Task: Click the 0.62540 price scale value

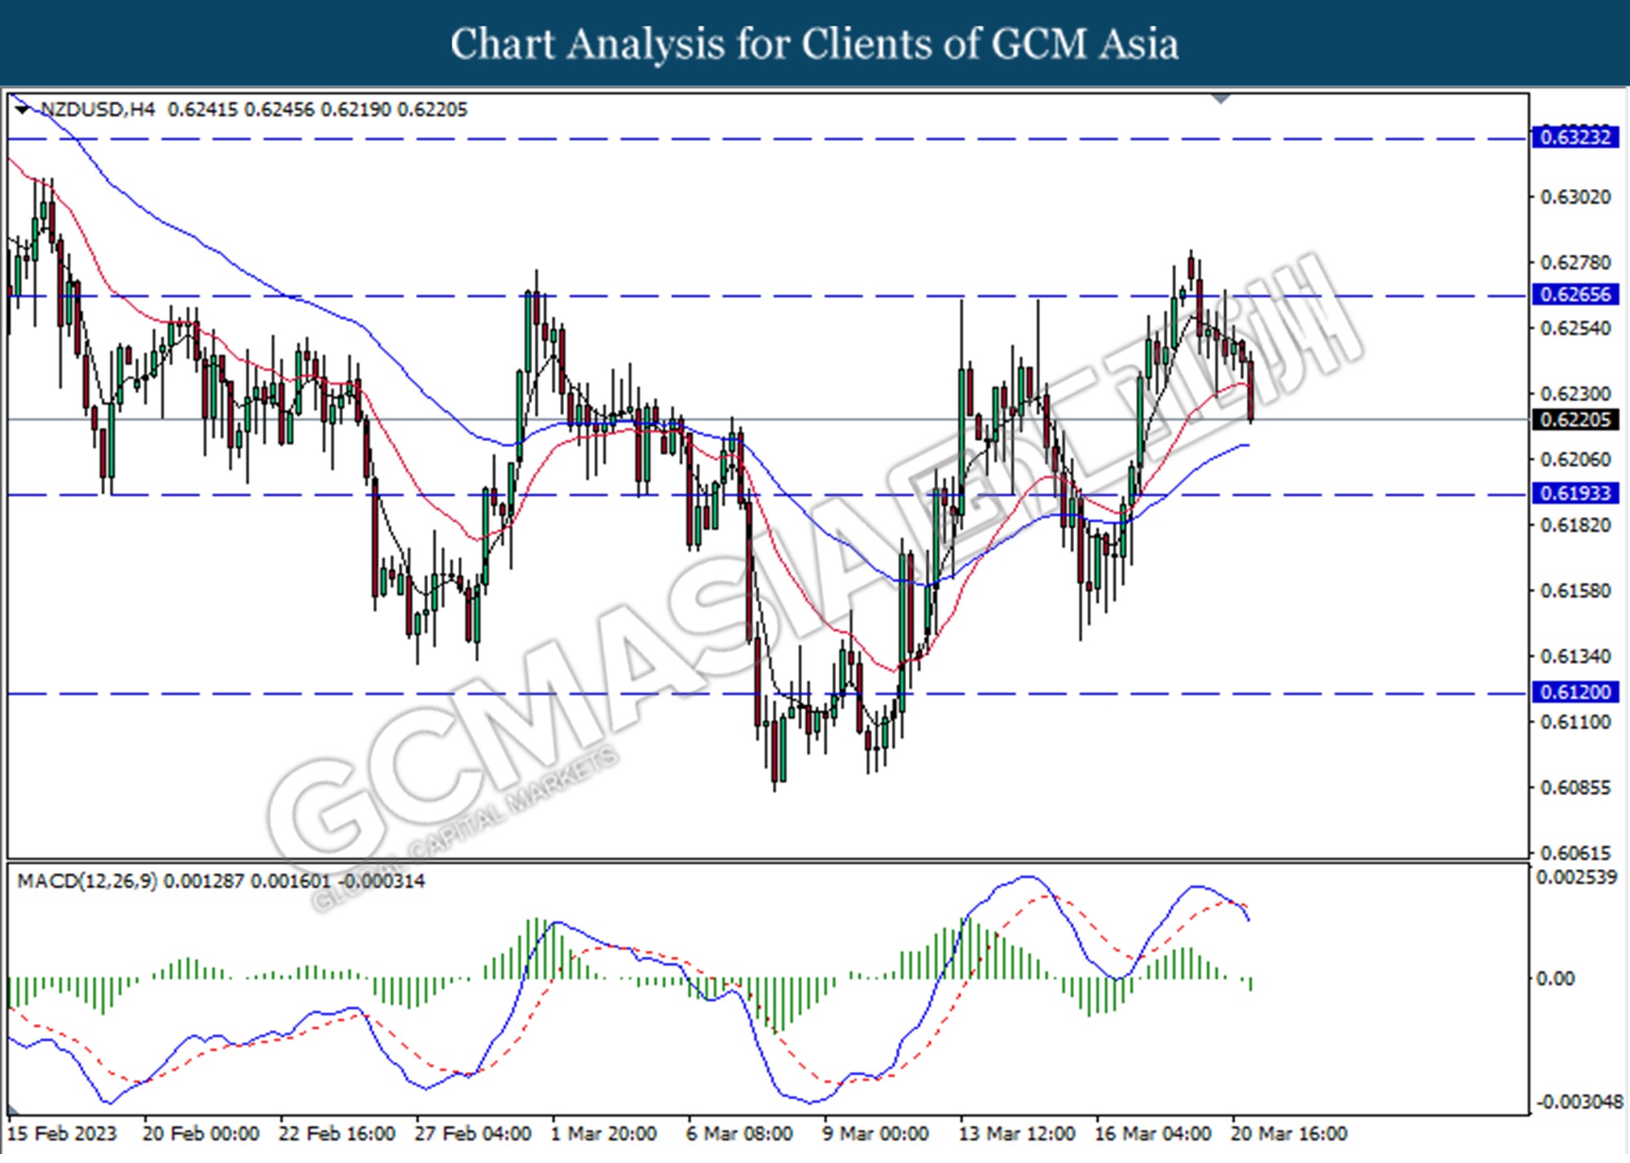Action: (1575, 328)
